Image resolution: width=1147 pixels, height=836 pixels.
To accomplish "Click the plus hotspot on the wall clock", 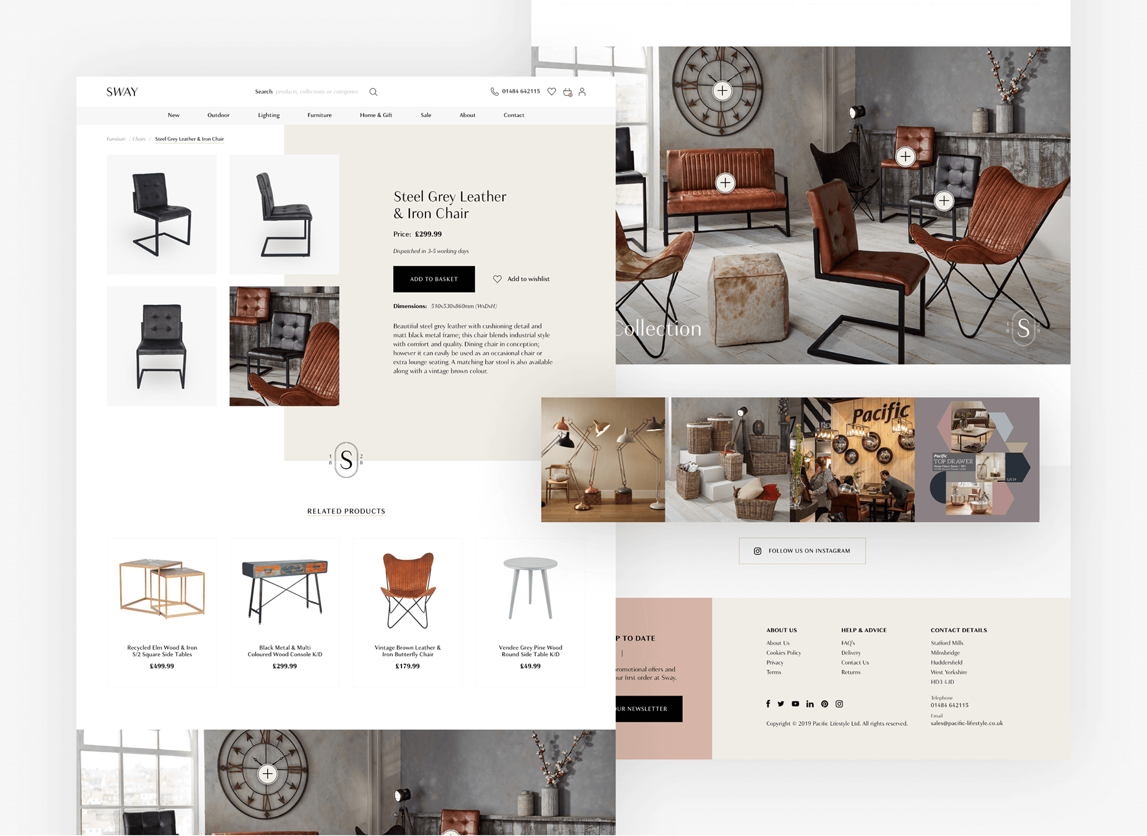I will click(722, 91).
